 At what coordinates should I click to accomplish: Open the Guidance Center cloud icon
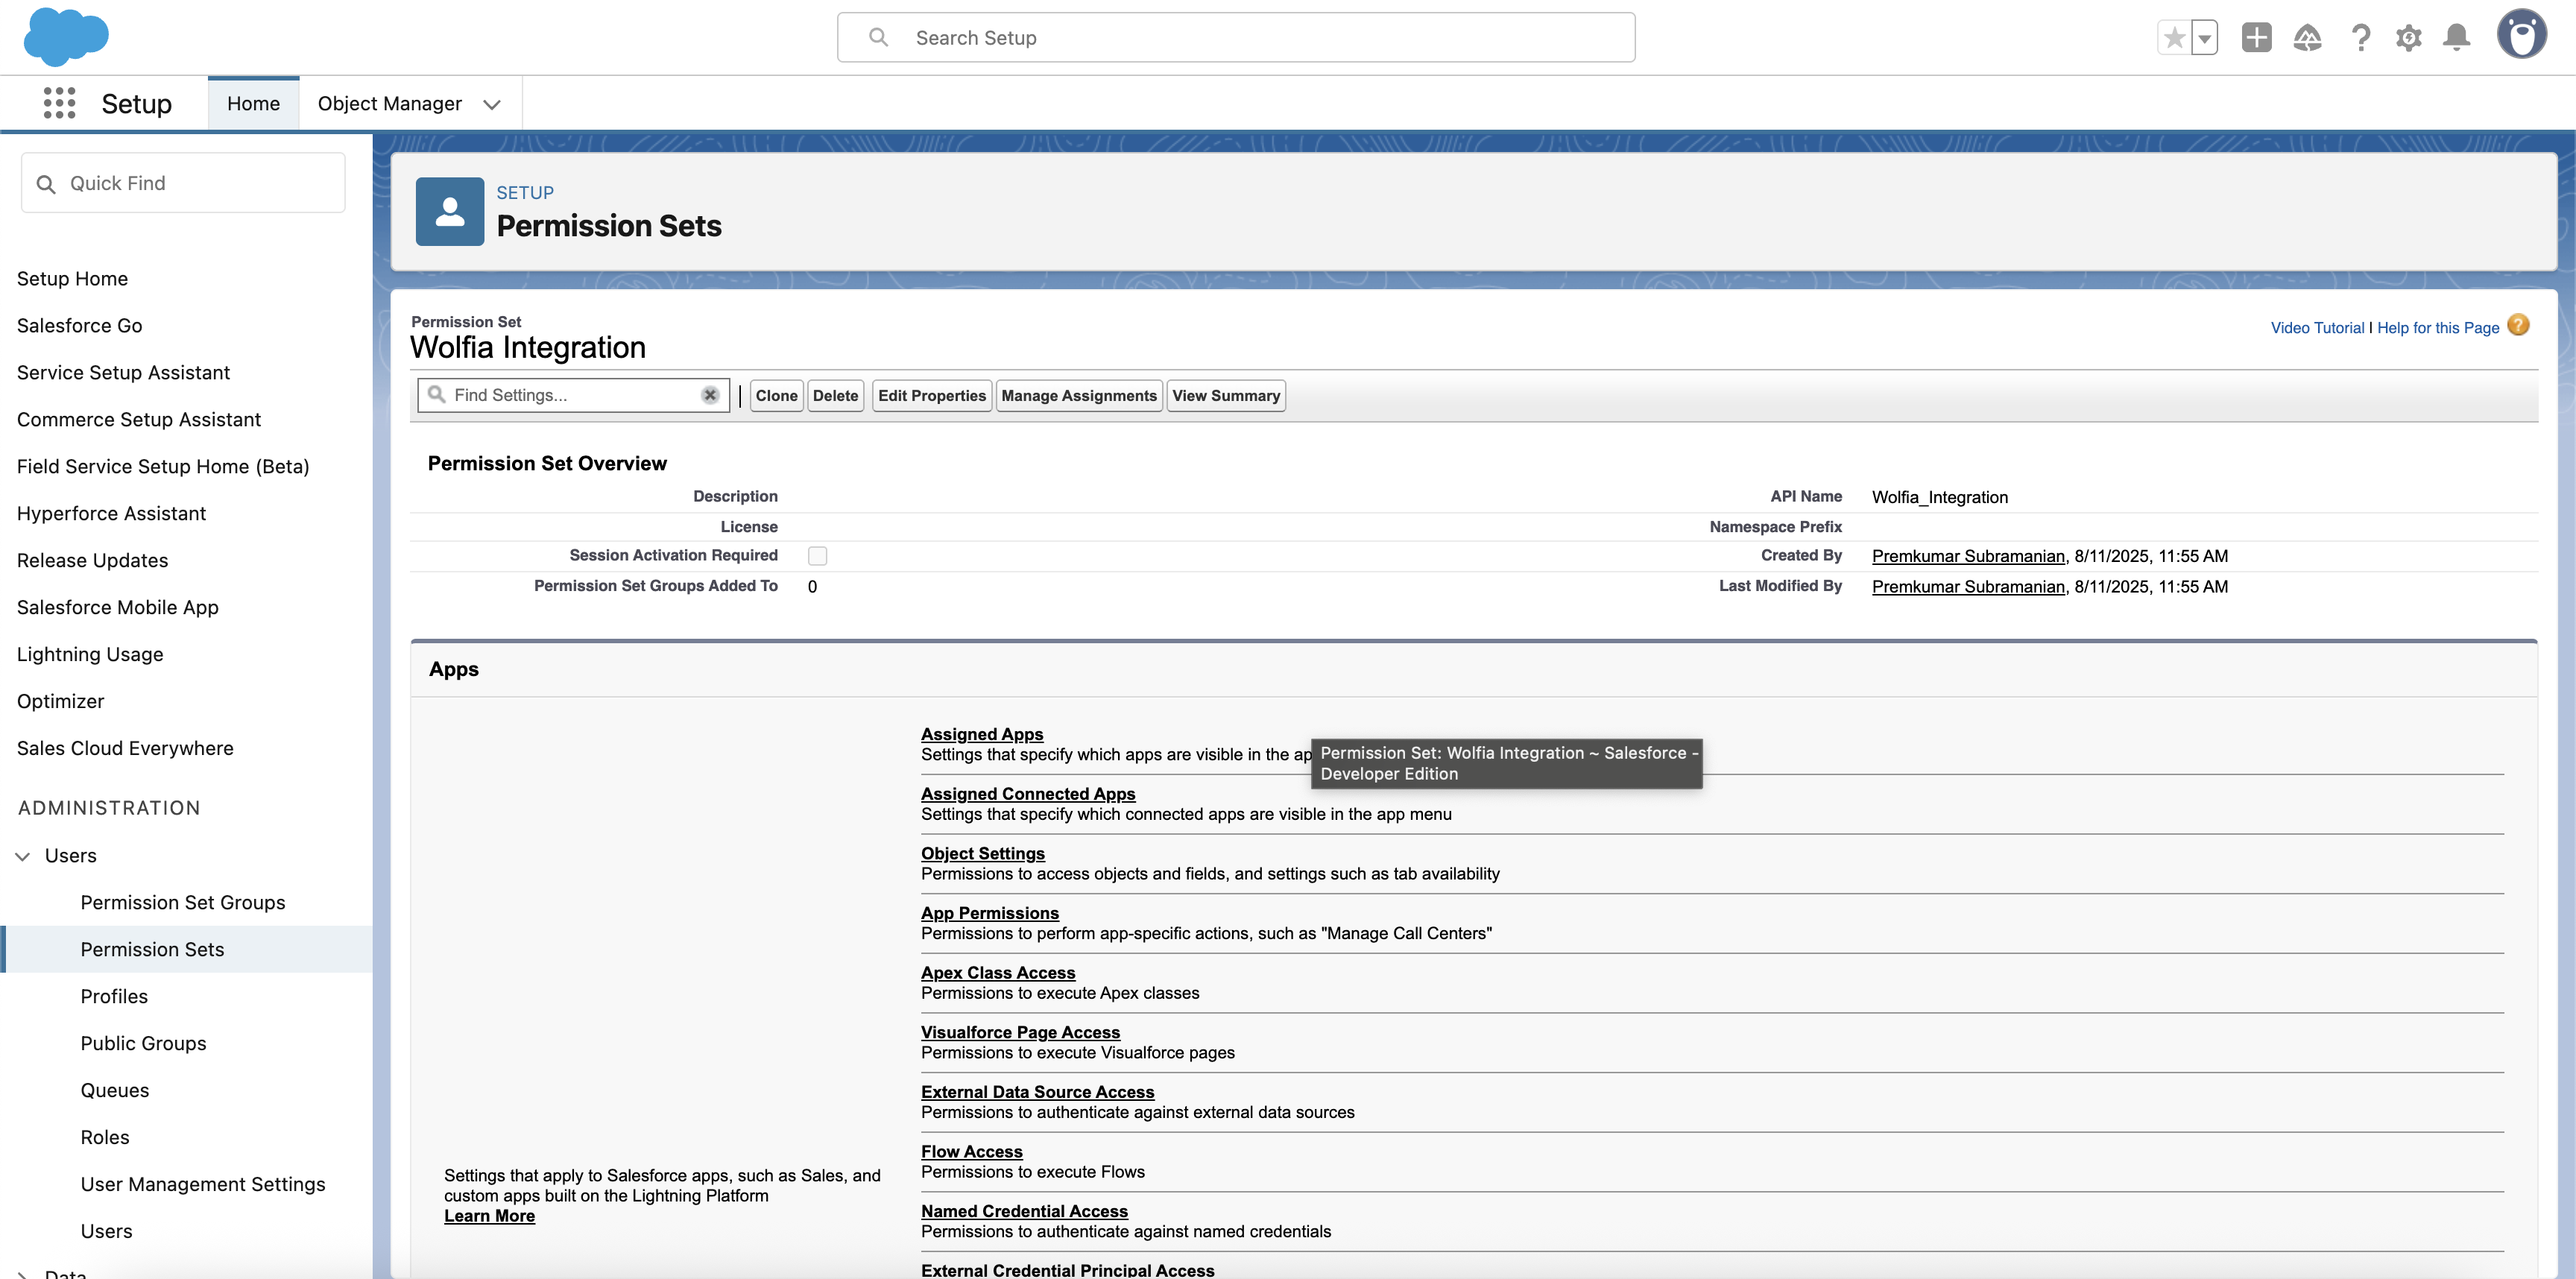2308,37
